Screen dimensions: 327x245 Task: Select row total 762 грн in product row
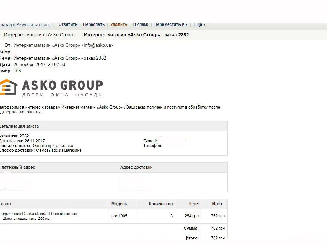[x=218, y=216]
